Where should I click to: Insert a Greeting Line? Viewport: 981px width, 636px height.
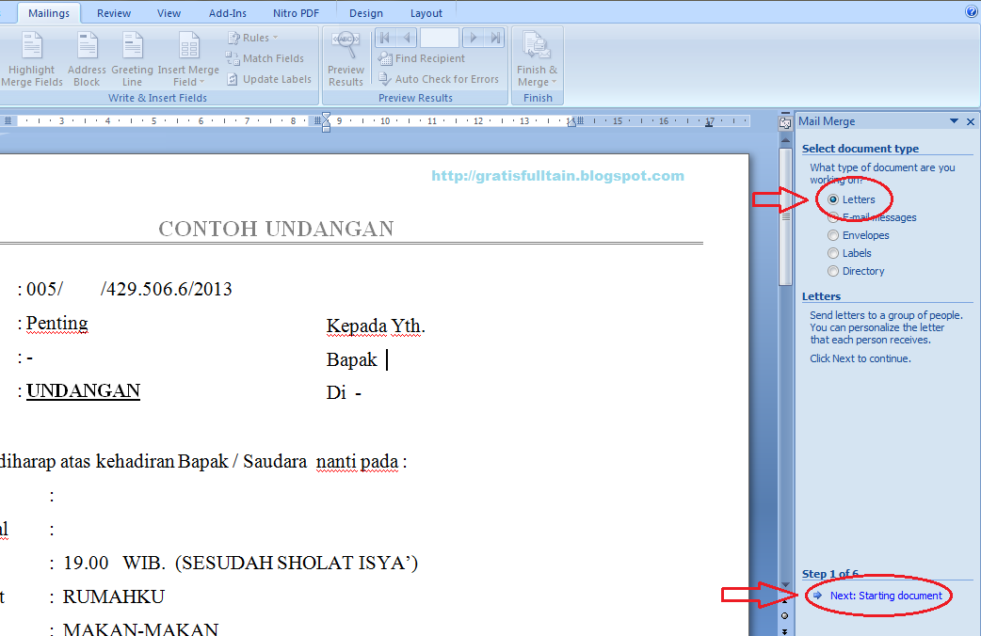[132, 59]
